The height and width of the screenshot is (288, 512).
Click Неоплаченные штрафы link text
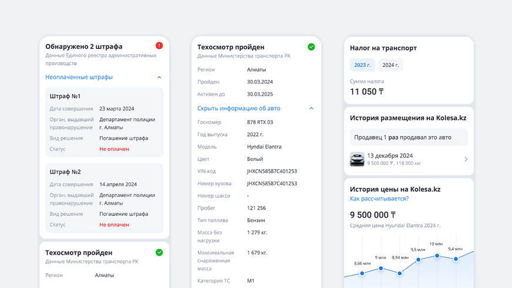click(79, 77)
